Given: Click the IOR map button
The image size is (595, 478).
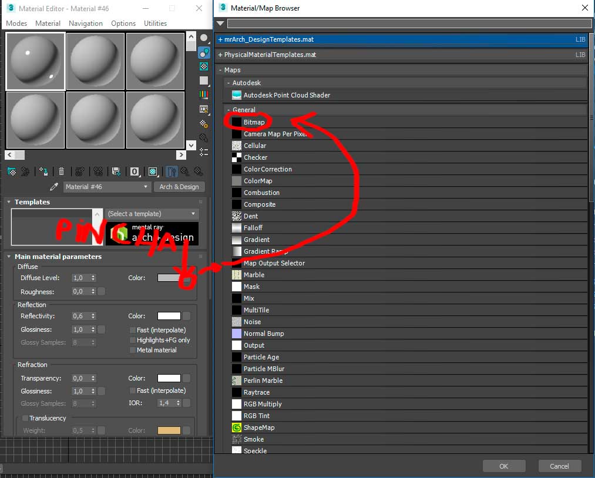Looking at the screenshot, I should click(x=186, y=403).
